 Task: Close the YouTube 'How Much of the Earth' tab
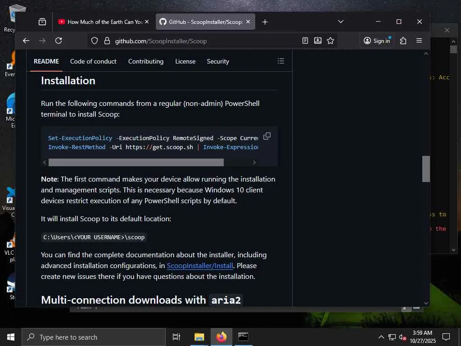click(147, 22)
